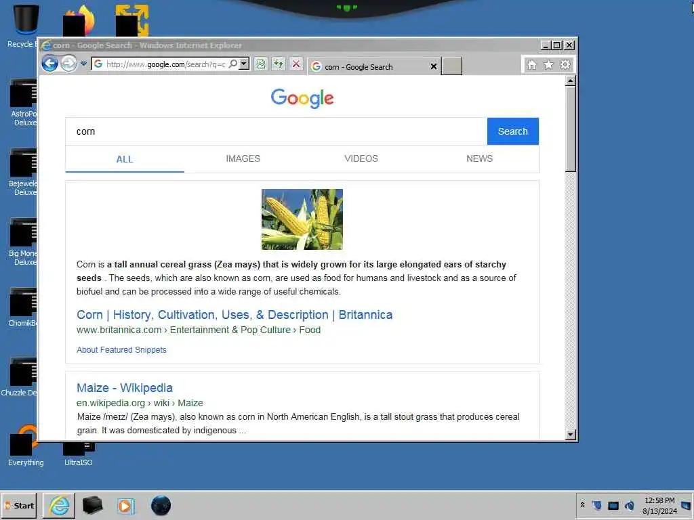Select the yellow arrows desktop icon

(131, 20)
